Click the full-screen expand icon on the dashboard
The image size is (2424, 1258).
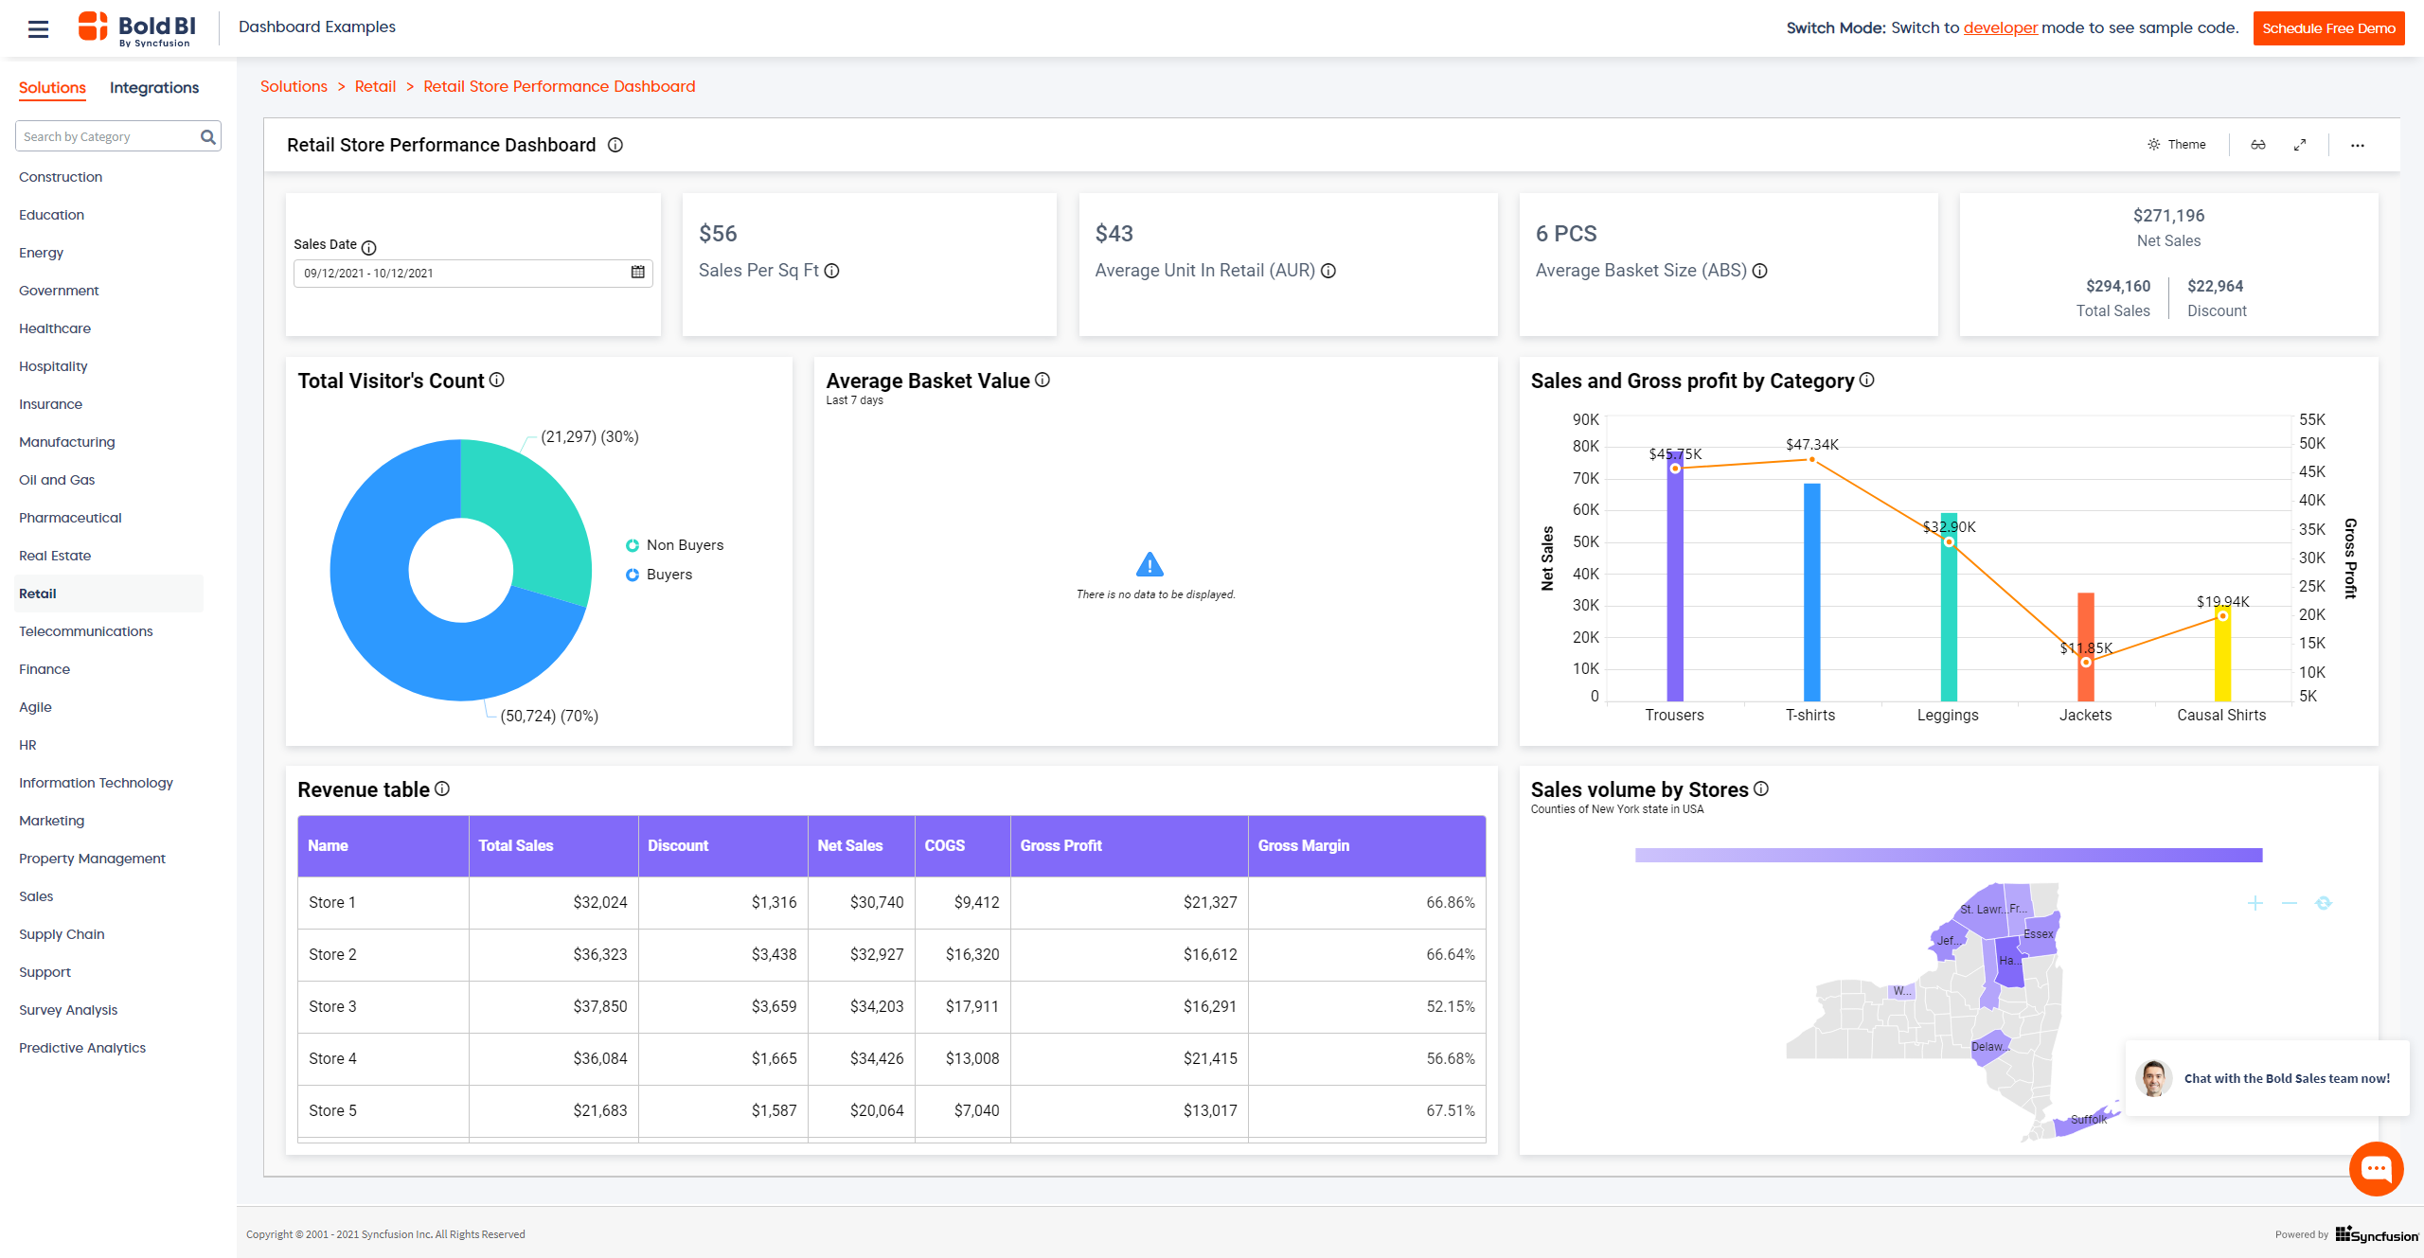(2301, 145)
